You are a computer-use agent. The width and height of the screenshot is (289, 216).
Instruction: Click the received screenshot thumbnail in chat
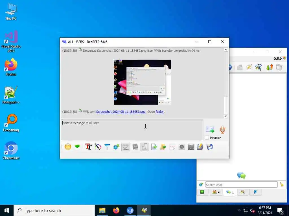click(143, 82)
